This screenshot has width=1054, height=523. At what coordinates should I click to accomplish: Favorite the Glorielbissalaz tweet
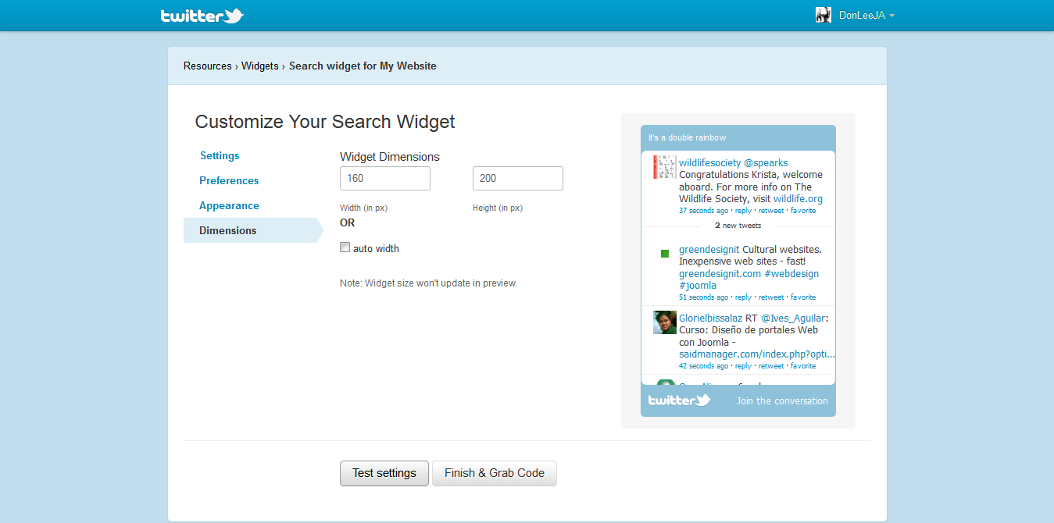pos(803,366)
